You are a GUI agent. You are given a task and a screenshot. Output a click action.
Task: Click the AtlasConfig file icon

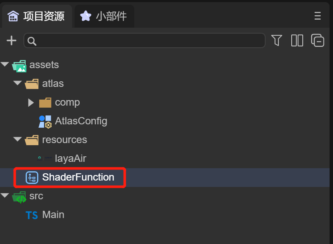click(45, 121)
